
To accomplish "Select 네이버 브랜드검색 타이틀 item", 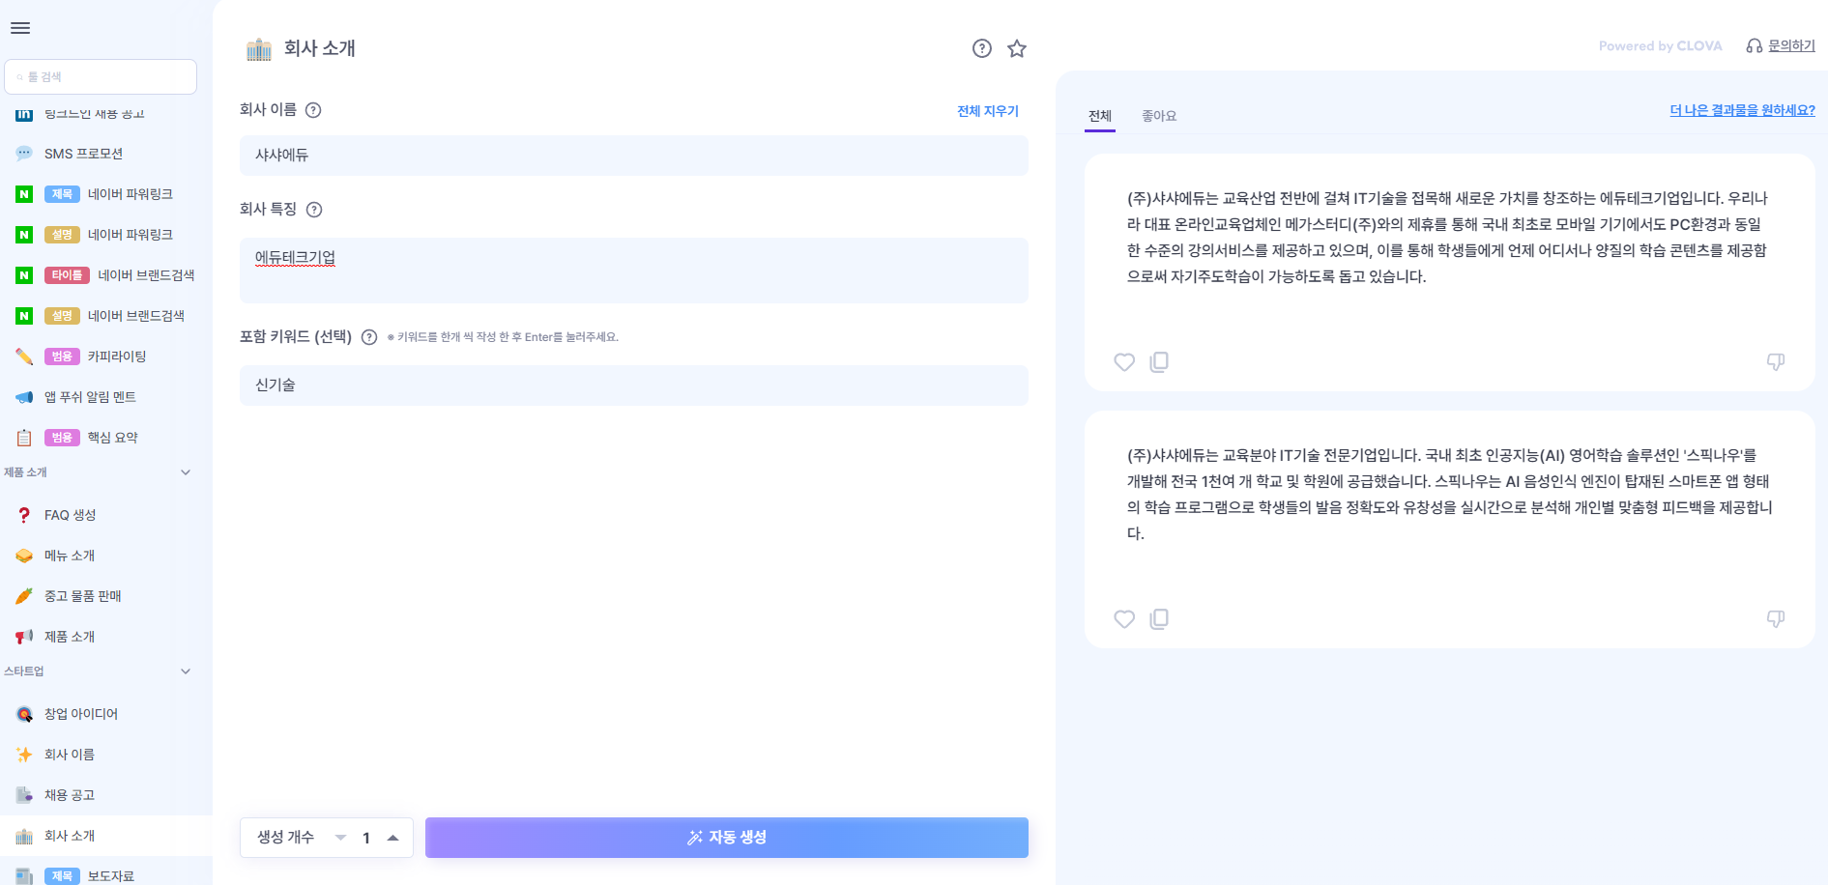I will point(104,275).
